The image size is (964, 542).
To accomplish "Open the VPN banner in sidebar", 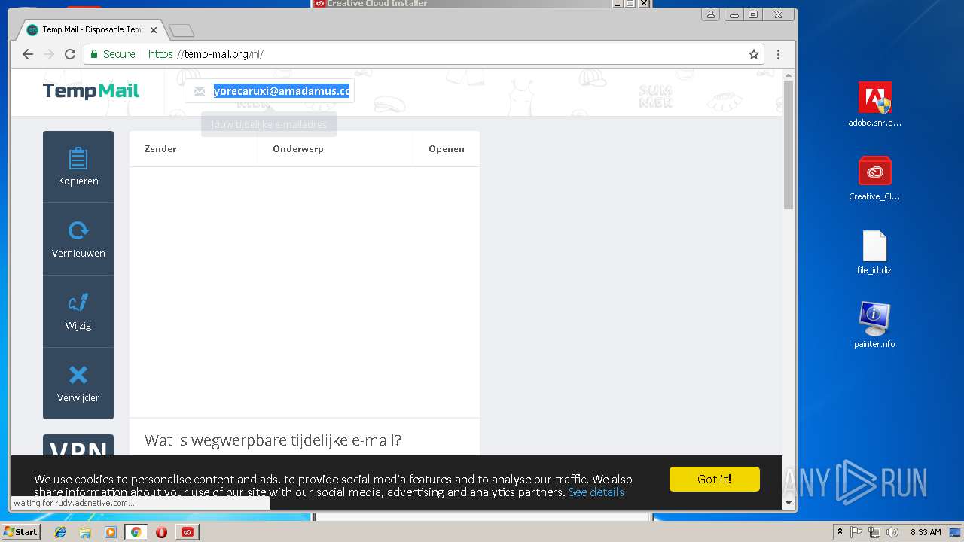I will point(78,445).
